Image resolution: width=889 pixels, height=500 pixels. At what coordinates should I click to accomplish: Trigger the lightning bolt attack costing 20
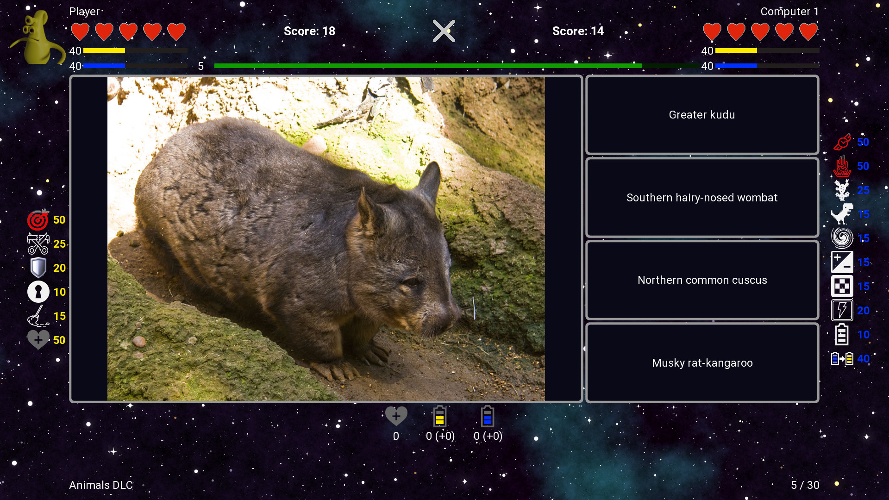point(843,310)
